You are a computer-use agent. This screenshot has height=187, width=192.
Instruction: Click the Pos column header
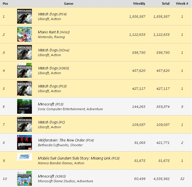coord(5,4)
